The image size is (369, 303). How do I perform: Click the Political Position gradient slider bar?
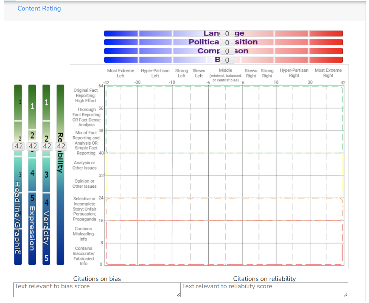point(144,42)
